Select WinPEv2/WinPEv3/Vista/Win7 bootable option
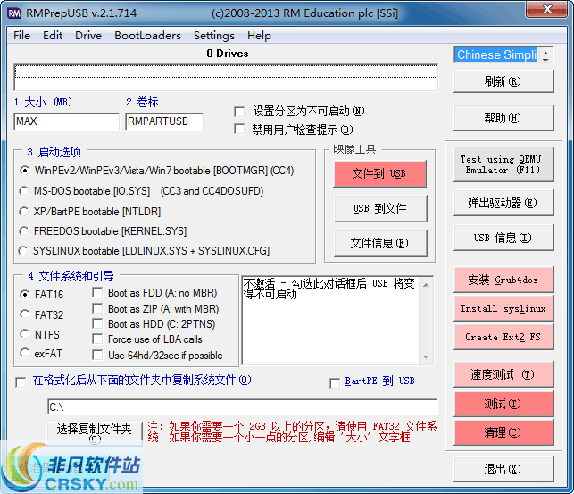Screen dimensions: 574x494 click(24, 171)
